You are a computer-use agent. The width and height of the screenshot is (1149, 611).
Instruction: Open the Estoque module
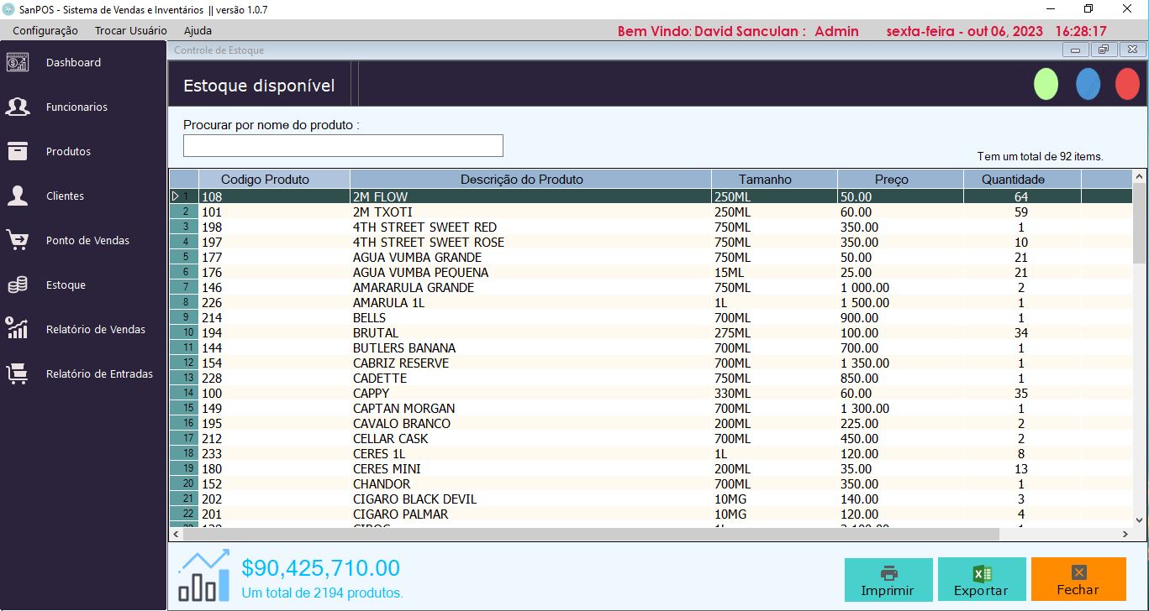tap(67, 285)
